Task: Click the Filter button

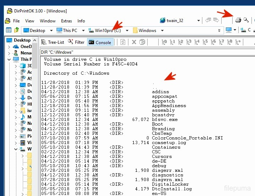Action: pyautogui.click(x=76, y=42)
